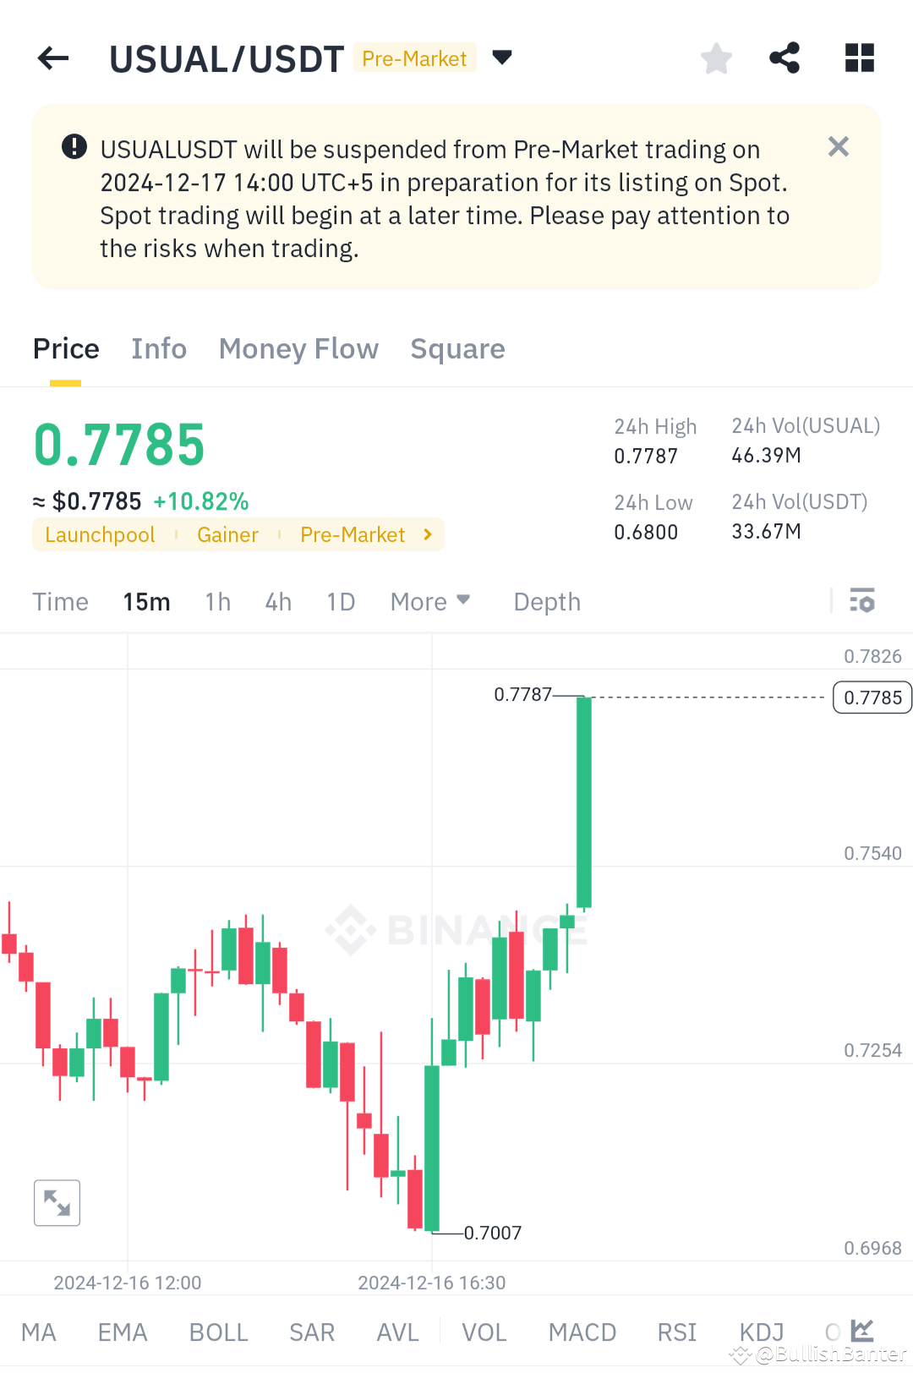Switch to the Money Flow tab
The image size is (913, 1373).
pyautogui.click(x=298, y=348)
